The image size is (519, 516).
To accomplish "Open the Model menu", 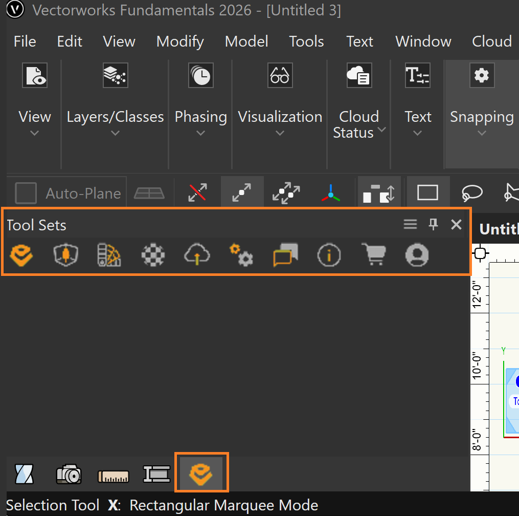I will click(246, 42).
